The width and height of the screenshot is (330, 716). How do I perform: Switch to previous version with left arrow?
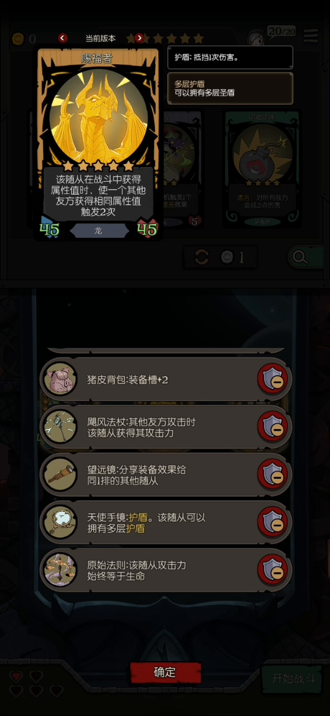click(63, 38)
